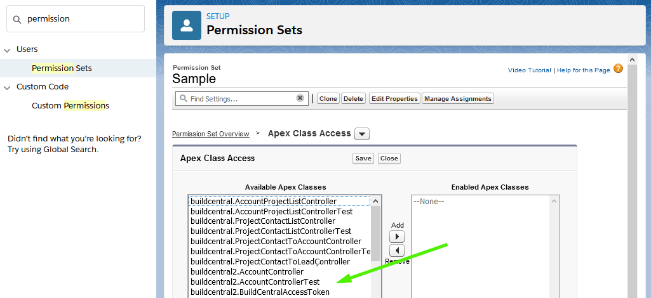Click the Available Apex Classes scrollbar up arrow

point(376,201)
